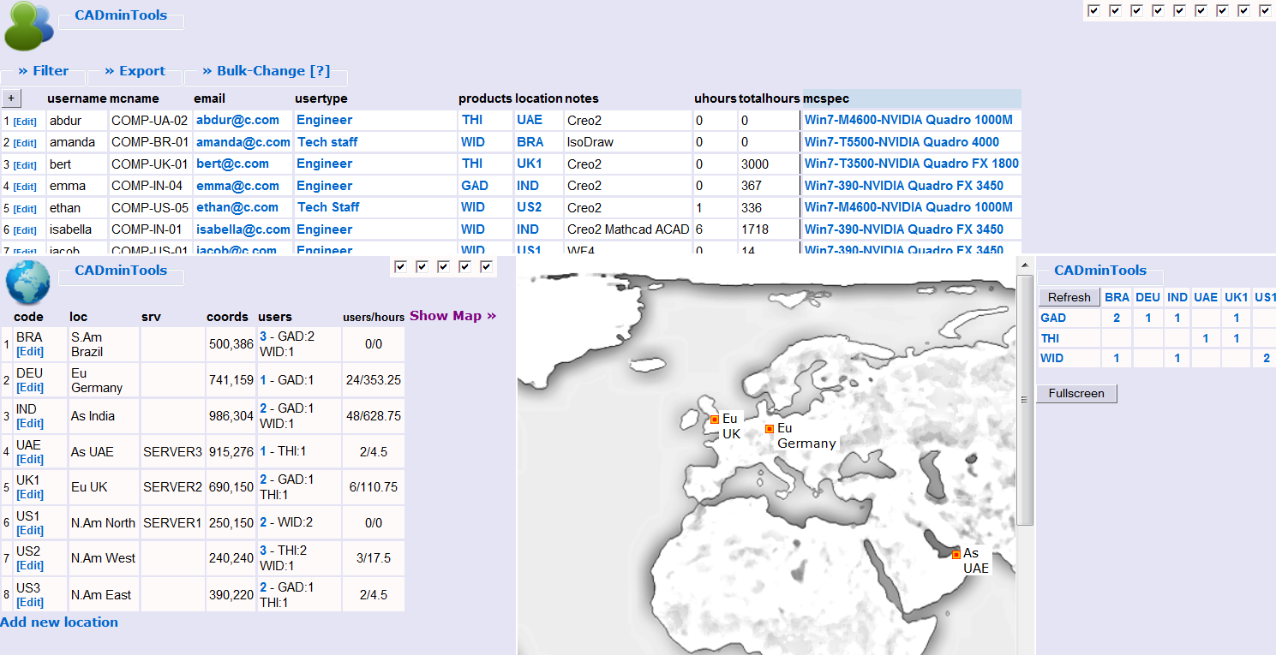Uncheck the last checkbox in the top-right group
Viewport: 1276px width, 655px height.
[1266, 11]
